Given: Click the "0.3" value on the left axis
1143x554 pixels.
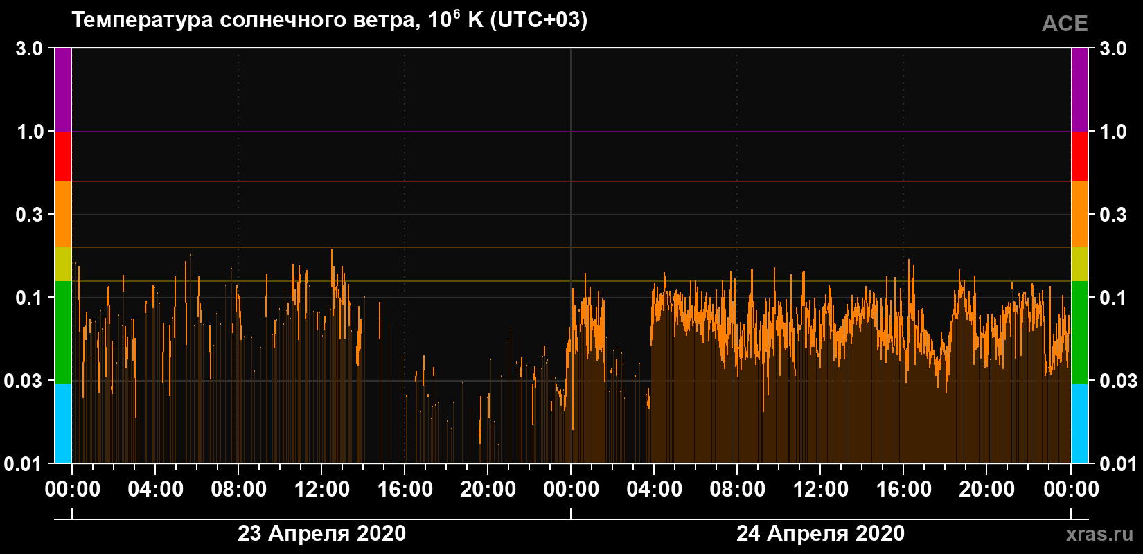Looking at the screenshot, I should 29,215.
